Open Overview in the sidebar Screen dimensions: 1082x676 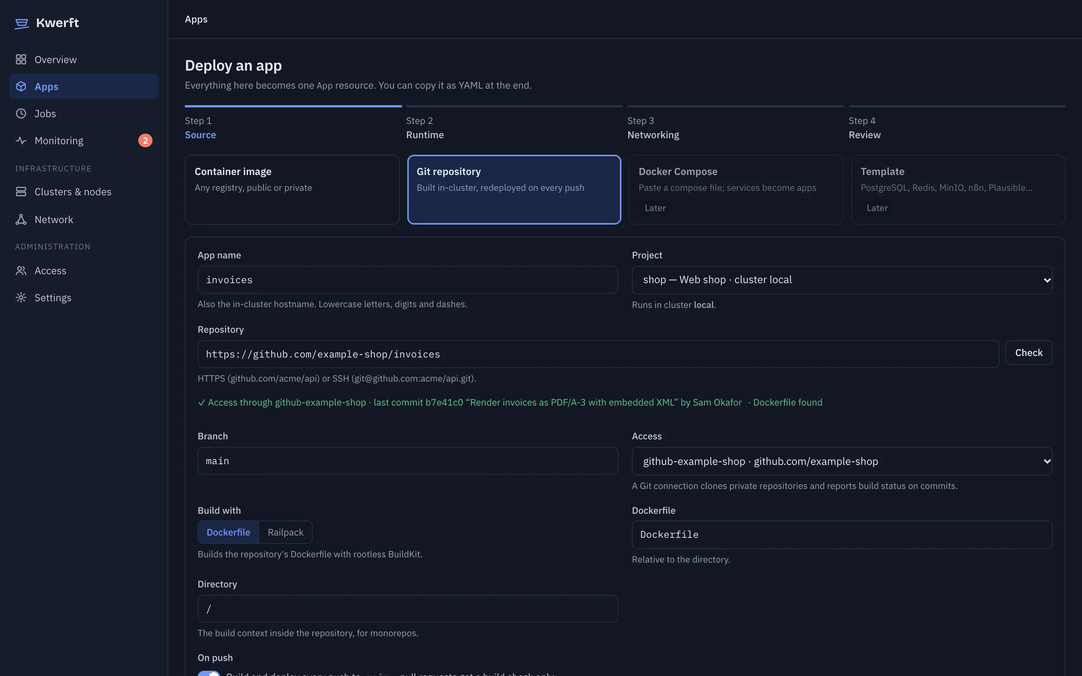(x=84, y=59)
